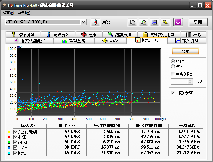Click the thermometer temperature icon
The image size is (213, 162).
pyautogui.click(x=95, y=22)
